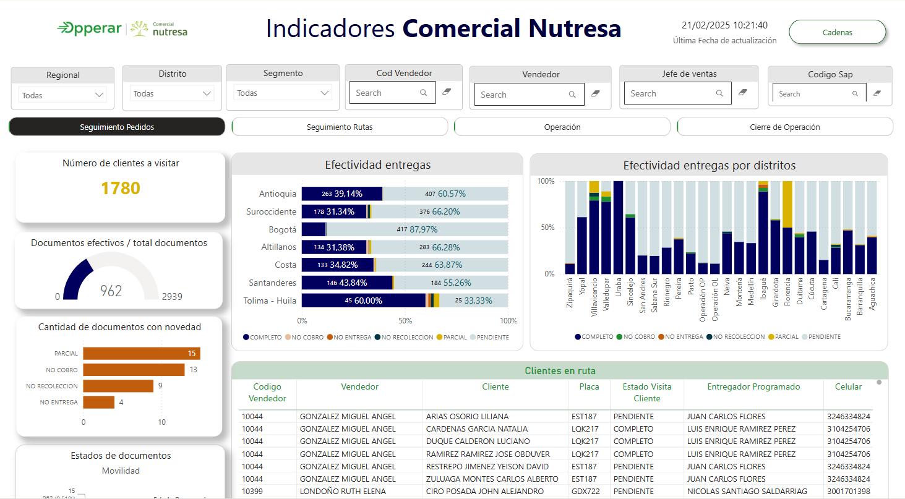Image resolution: width=905 pixels, height=499 pixels.
Task: Clear the Cod Vendedor filter with its eraser icon
Action: (447, 92)
